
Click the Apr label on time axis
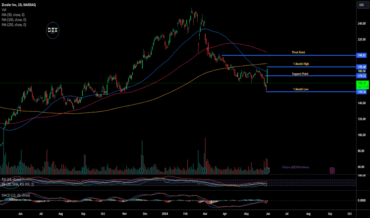tap(225, 214)
